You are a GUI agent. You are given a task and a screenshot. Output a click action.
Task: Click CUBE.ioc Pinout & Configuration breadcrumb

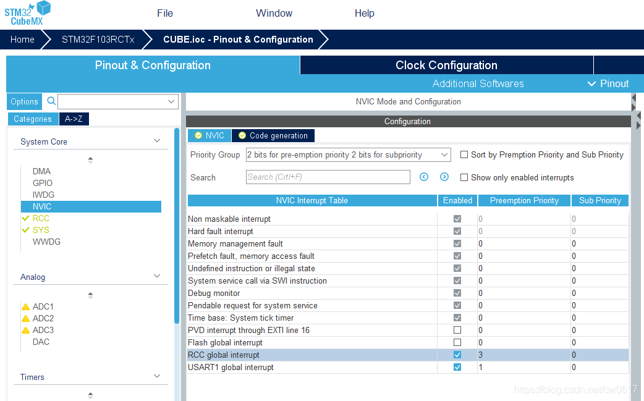click(238, 40)
